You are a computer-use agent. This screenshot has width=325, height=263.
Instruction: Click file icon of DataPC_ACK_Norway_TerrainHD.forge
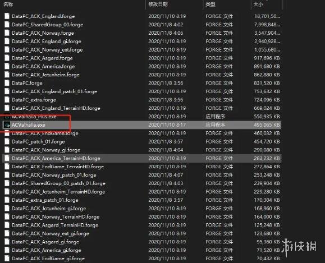point(7,216)
